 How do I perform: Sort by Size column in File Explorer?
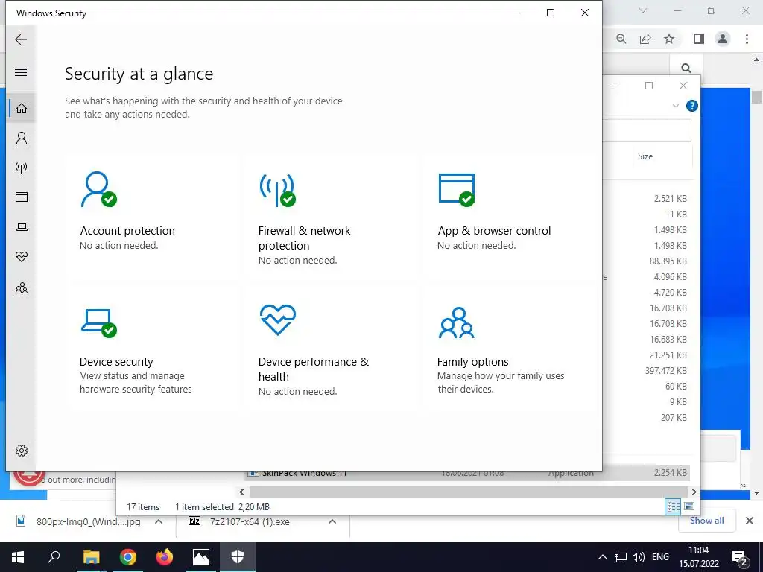(645, 156)
